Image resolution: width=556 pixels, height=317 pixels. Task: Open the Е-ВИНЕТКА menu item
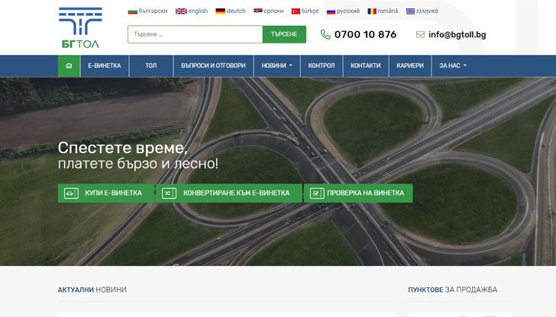click(x=105, y=66)
